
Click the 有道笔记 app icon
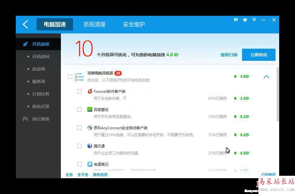point(90,164)
